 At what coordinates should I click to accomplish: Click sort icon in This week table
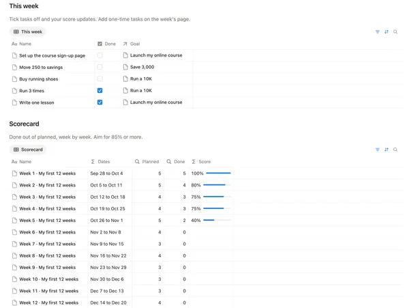387,31
